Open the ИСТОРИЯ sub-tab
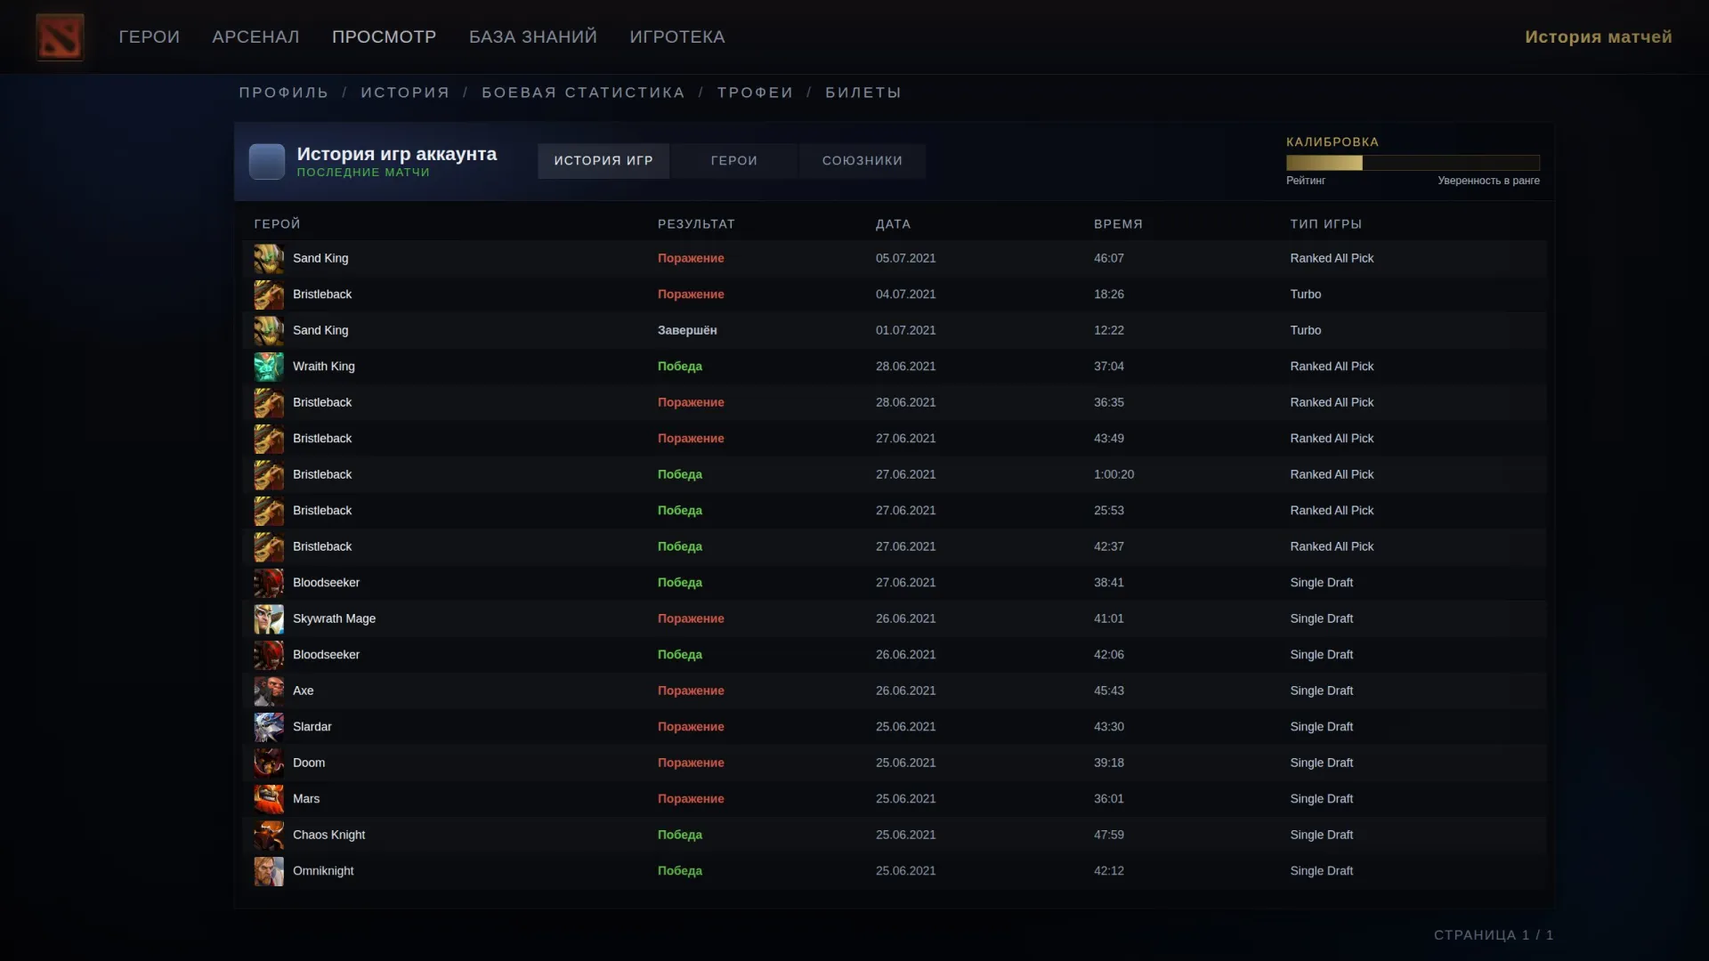1709x961 pixels. 406,93
